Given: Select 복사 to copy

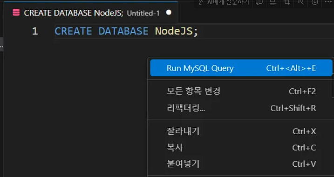Looking at the screenshot, I should click(241, 147).
